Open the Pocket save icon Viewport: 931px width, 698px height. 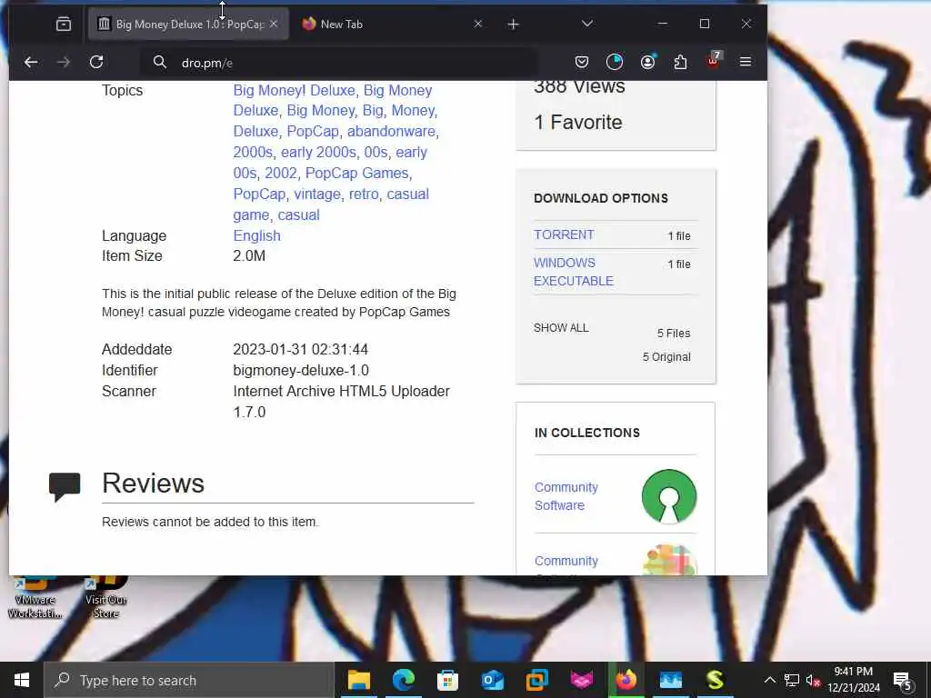pos(582,62)
